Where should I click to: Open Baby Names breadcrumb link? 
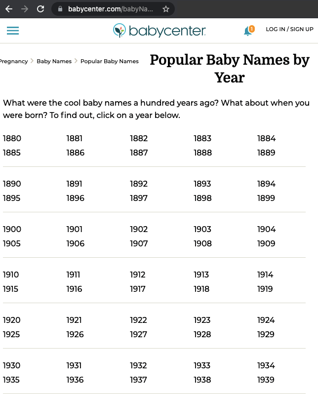[x=54, y=61]
